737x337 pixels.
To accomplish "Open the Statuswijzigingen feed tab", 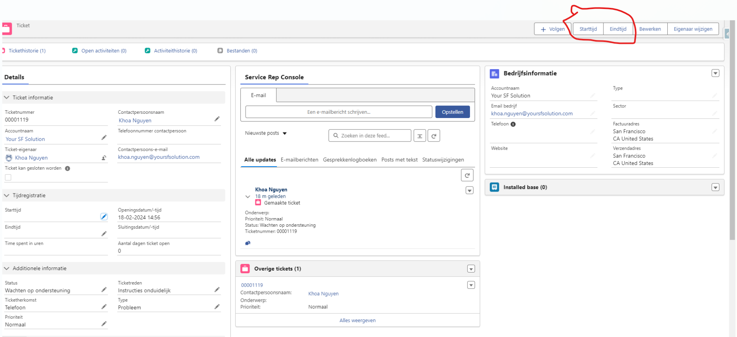I will pos(443,160).
